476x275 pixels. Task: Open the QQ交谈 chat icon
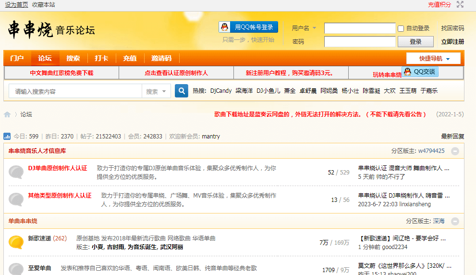click(420, 72)
